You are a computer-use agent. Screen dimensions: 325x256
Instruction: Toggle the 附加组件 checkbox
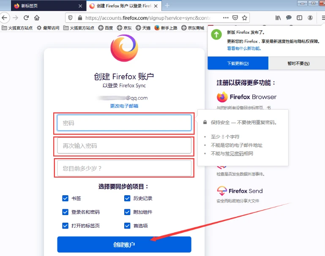pos(127,212)
